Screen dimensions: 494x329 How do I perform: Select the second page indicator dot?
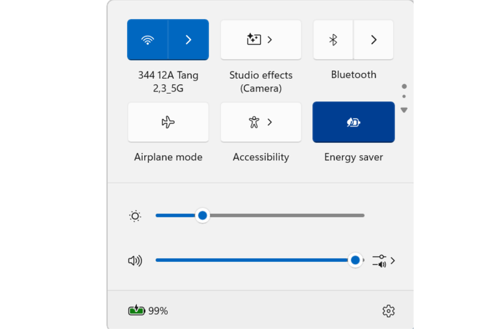404,96
